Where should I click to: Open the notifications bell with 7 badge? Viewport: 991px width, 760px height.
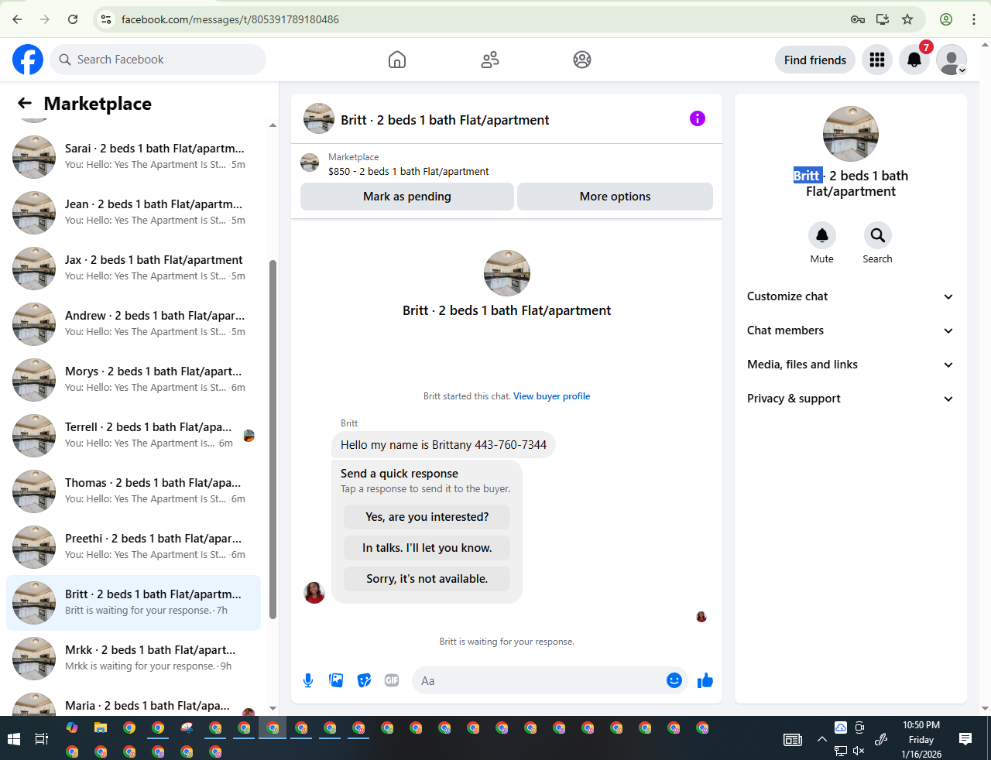tap(914, 60)
